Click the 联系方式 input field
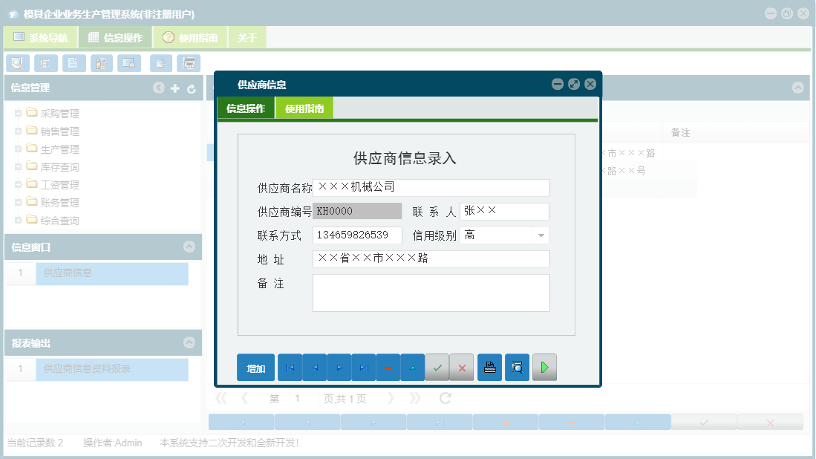The height and width of the screenshot is (459, 816). [x=357, y=235]
